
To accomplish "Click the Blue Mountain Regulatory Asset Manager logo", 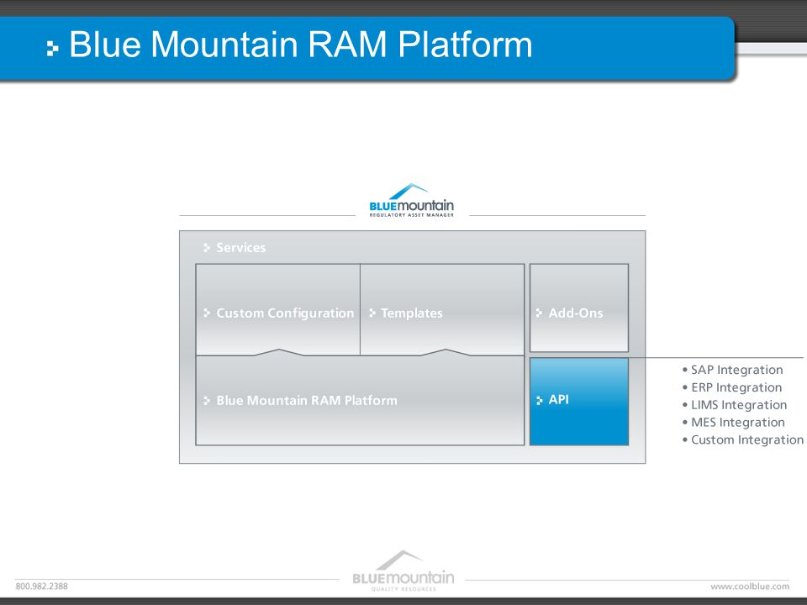I will point(411,201).
